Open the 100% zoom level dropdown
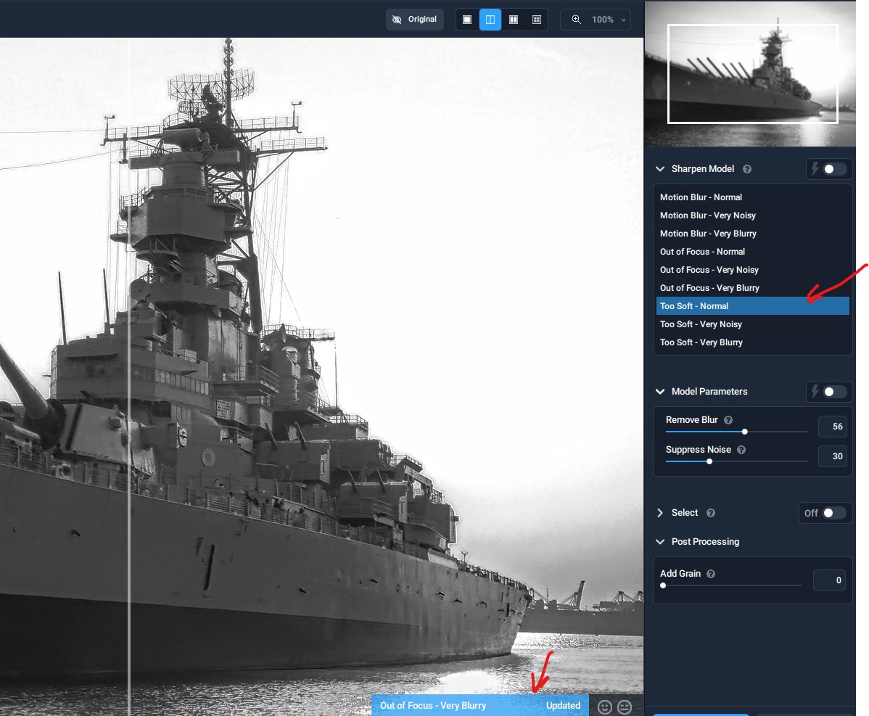 (x=596, y=20)
